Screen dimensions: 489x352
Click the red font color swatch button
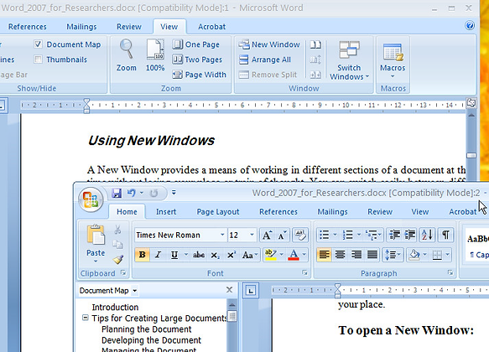coord(294,255)
